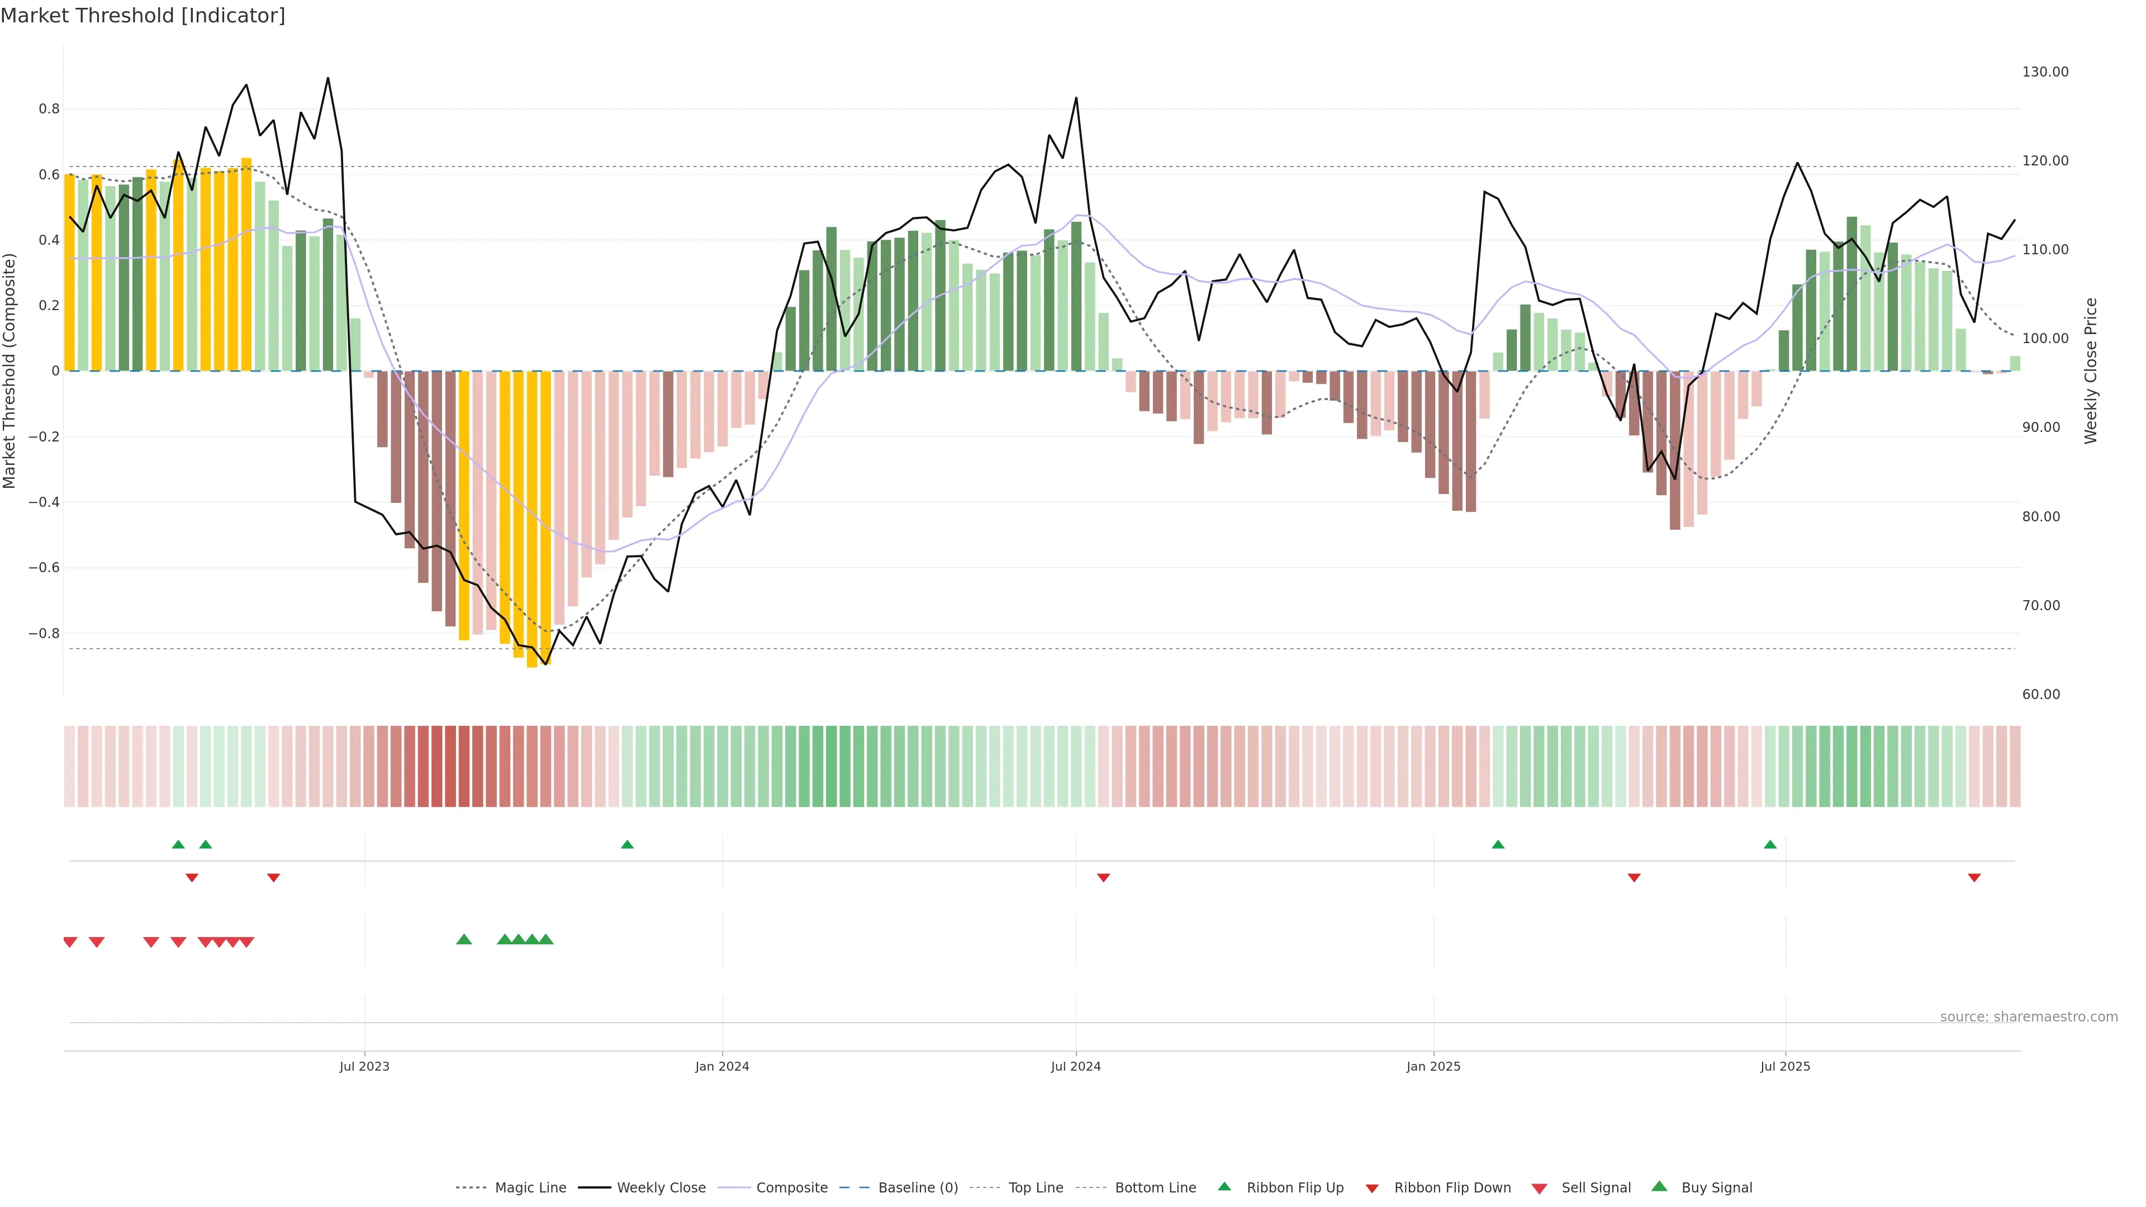Toggle the Bottom Line legend entry
This screenshot has width=2146, height=1207.
click(1155, 1188)
